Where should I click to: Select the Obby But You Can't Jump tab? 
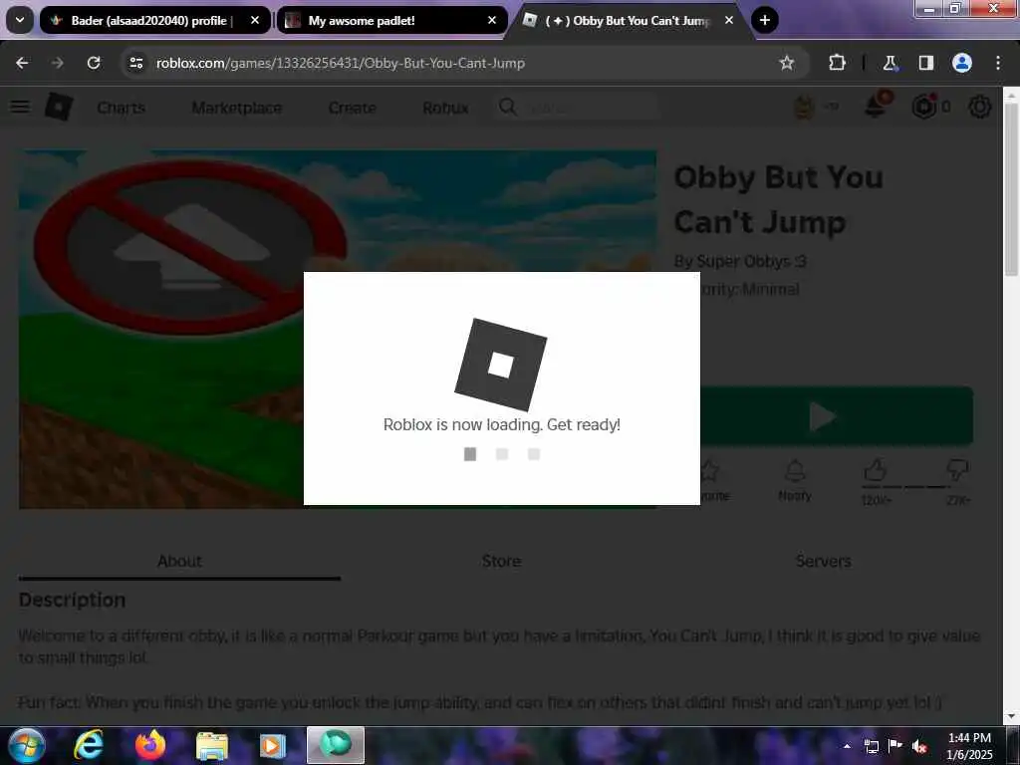(629, 21)
